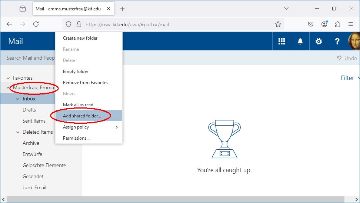The height and width of the screenshot is (203, 360).
Task: Close the Mail browser tab
Action: tap(109, 9)
